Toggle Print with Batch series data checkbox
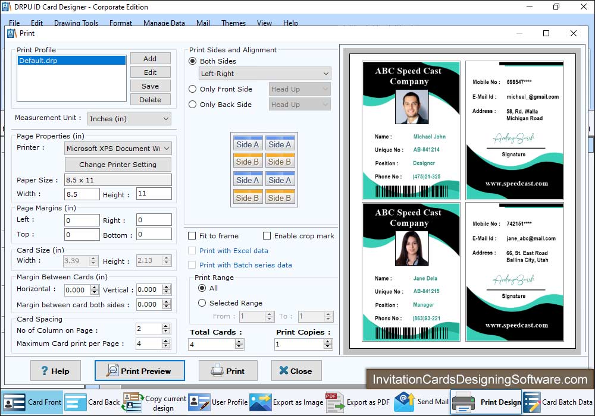This screenshot has height=416, width=595. pyautogui.click(x=192, y=265)
